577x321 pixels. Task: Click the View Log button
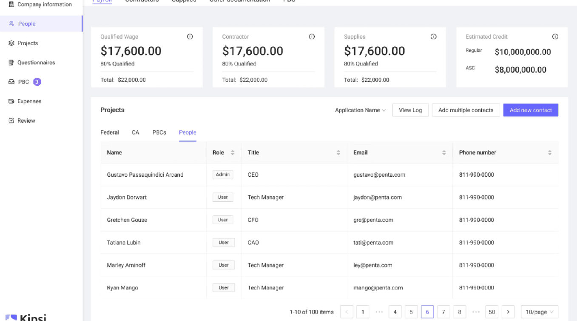tap(410, 110)
